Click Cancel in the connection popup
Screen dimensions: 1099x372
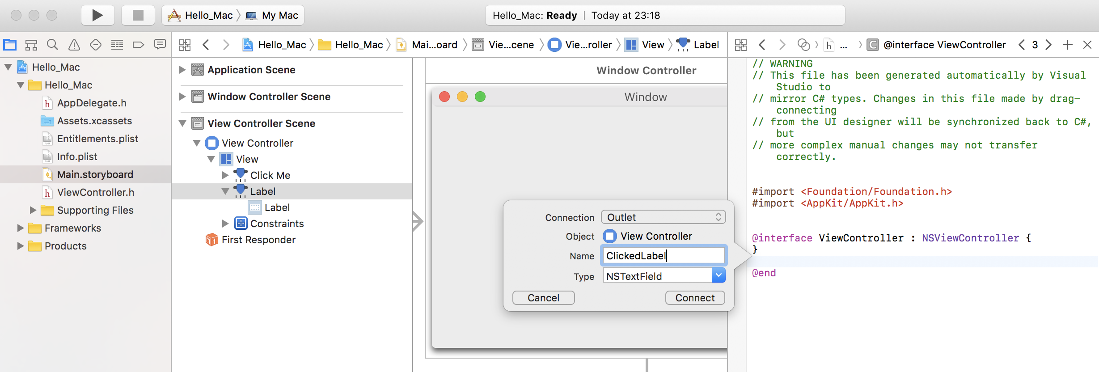click(x=543, y=298)
